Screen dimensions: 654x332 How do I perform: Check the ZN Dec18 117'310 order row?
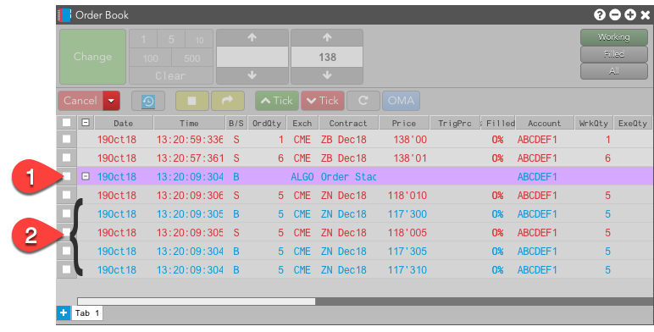click(x=66, y=269)
